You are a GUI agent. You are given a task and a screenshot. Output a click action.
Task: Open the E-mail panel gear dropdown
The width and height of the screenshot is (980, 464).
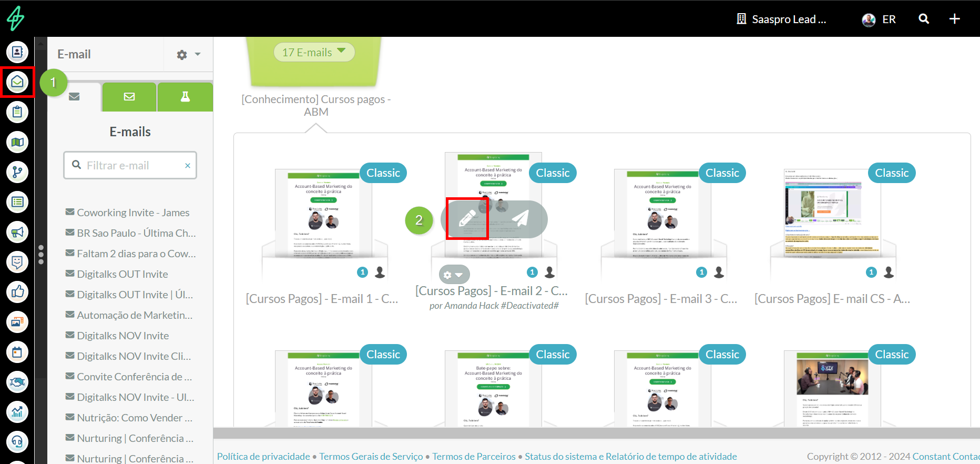pos(188,55)
